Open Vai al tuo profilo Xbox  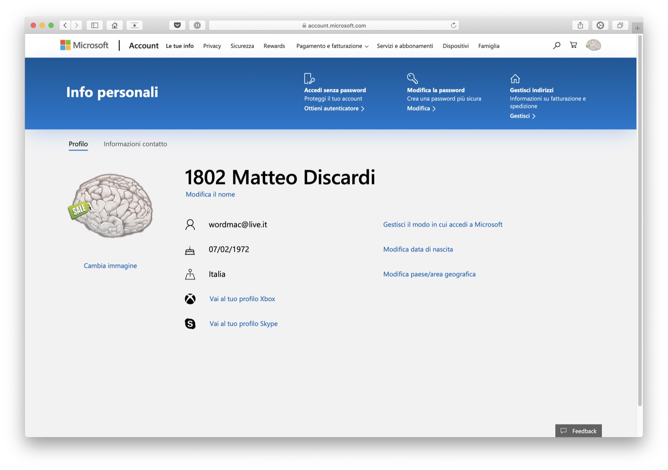click(242, 299)
